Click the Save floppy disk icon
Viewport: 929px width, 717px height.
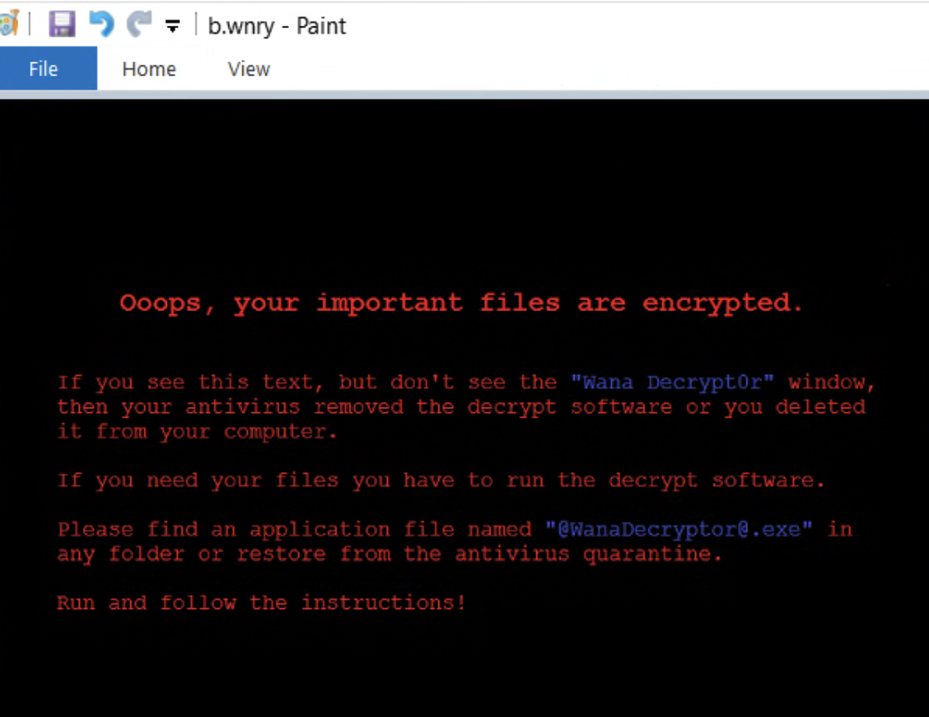[62, 25]
